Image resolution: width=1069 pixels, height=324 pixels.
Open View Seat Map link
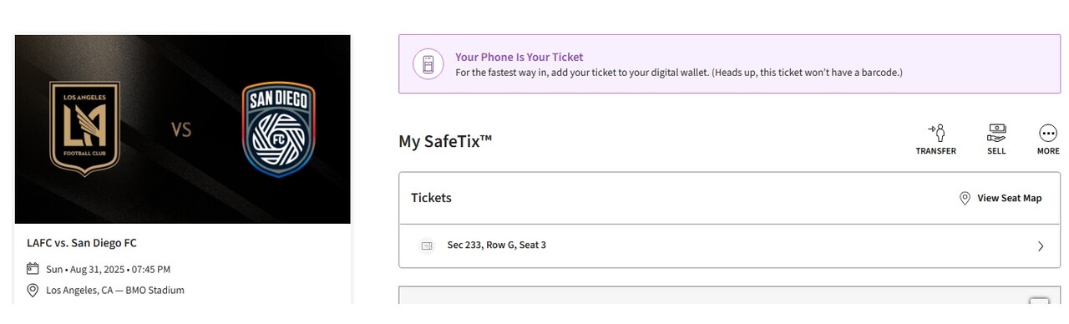[x=1010, y=198]
